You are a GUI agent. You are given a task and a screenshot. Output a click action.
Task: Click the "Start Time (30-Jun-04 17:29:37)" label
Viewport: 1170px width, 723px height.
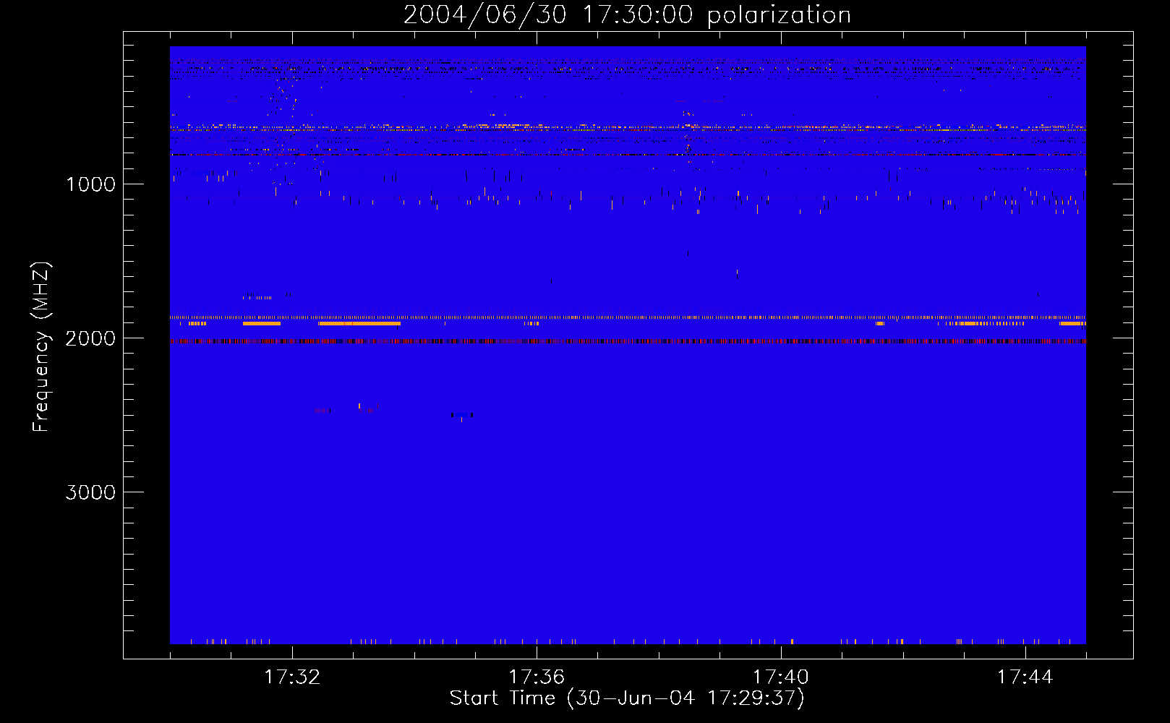click(627, 698)
